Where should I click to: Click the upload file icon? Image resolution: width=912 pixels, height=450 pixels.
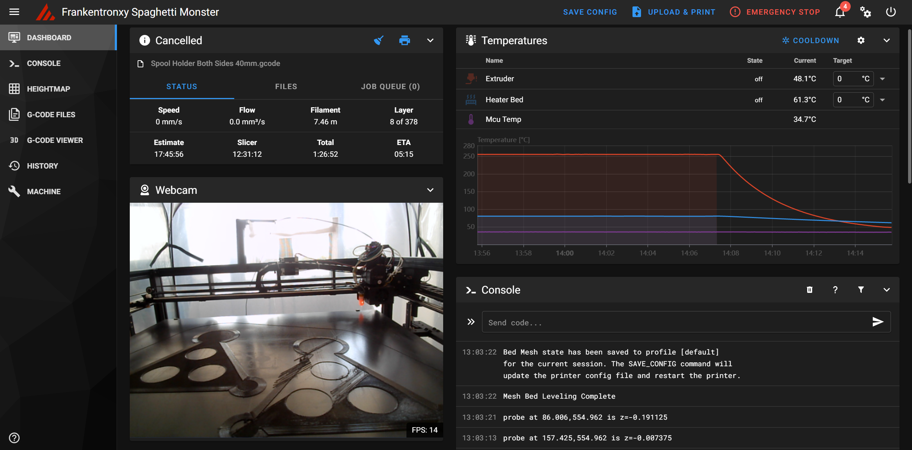(x=636, y=12)
